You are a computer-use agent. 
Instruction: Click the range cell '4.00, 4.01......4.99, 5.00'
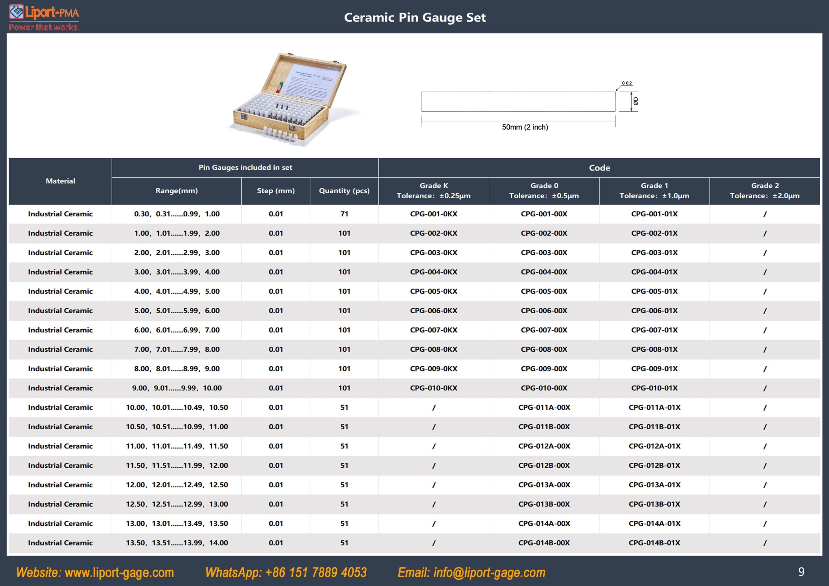[x=176, y=291]
